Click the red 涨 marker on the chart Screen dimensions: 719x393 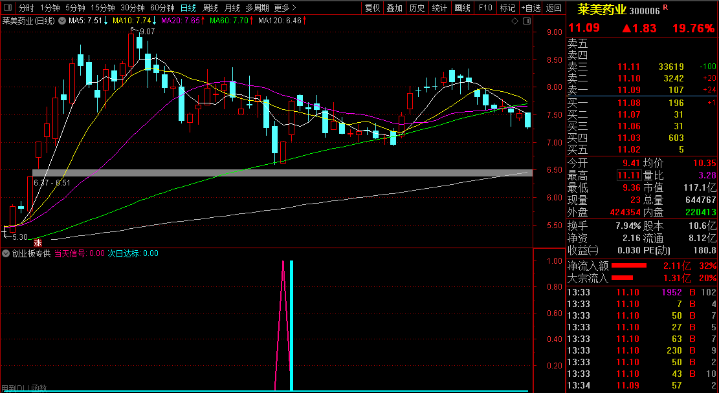click(x=38, y=242)
